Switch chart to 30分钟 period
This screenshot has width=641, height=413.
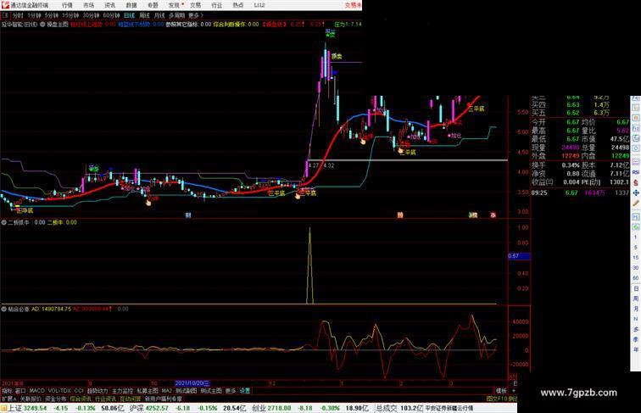pyautogui.click(x=91, y=15)
